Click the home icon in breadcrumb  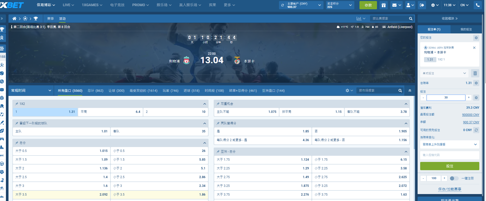pos(14,19)
